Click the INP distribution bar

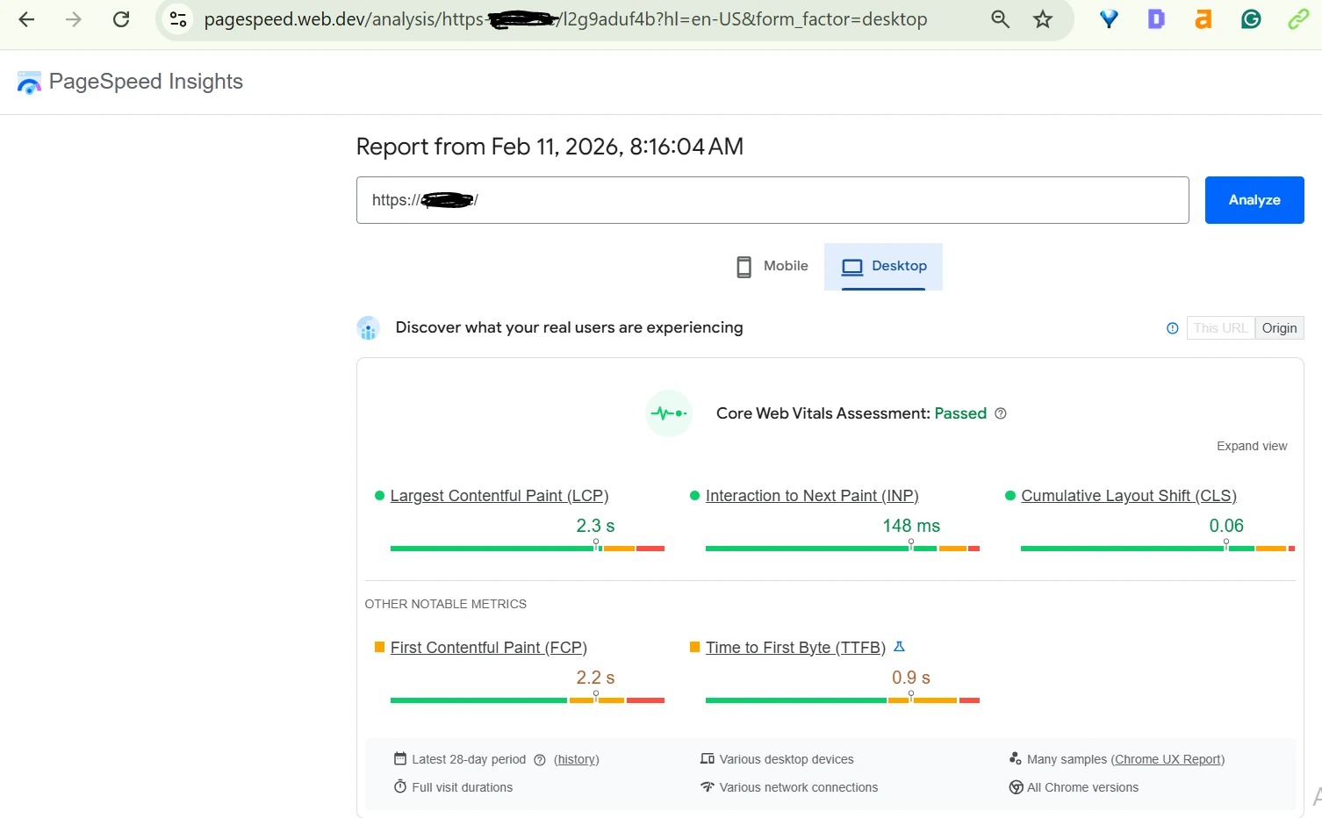[843, 549]
